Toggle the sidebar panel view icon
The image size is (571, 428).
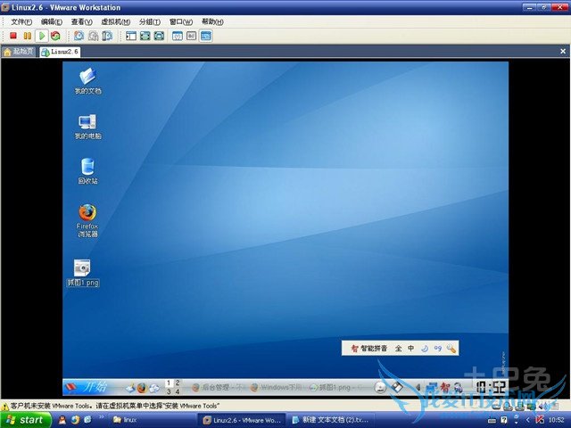(131, 36)
